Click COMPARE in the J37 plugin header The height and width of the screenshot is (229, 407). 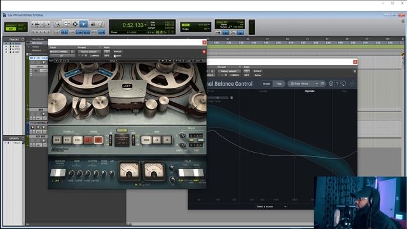click(x=94, y=55)
